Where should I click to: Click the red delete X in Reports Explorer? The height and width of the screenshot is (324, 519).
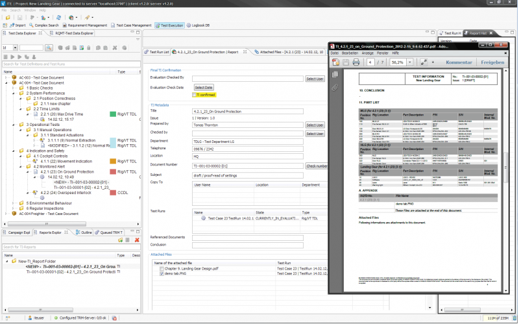(137, 240)
